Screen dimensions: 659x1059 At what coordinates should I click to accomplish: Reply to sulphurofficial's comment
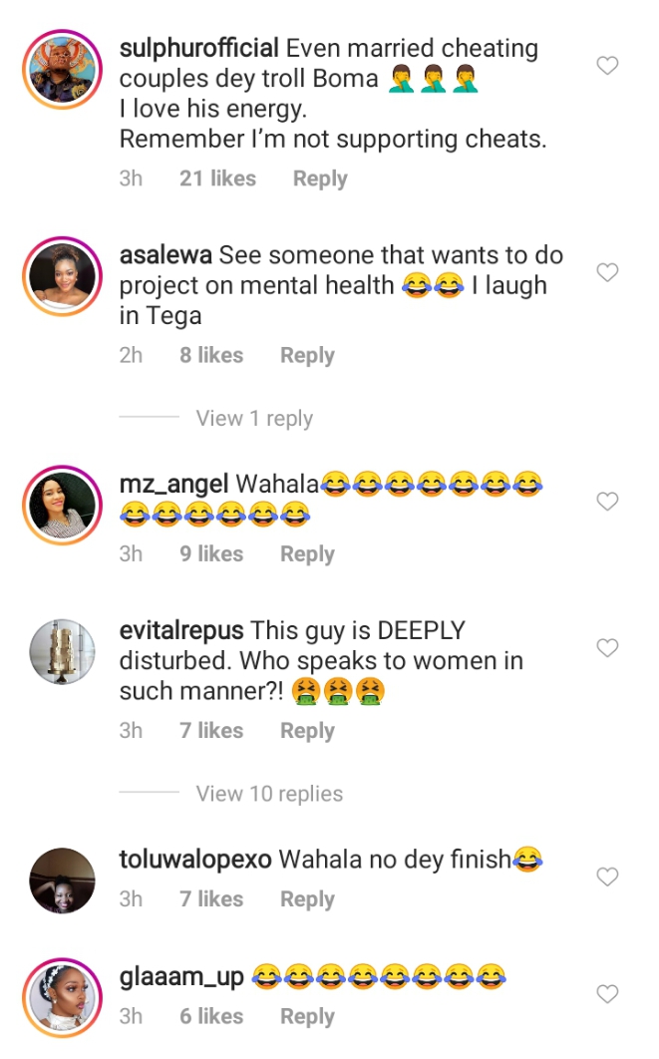tap(320, 178)
